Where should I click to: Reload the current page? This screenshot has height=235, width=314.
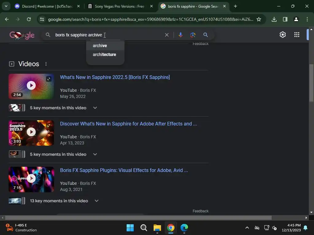tap(29, 19)
